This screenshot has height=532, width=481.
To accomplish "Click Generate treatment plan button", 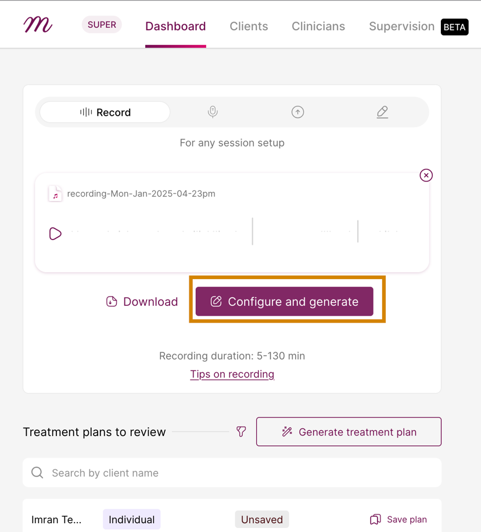I will 349,431.
